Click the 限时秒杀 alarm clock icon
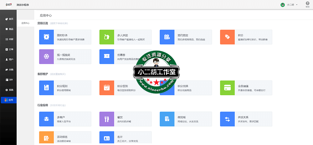The image size is (313, 145). 46,37
